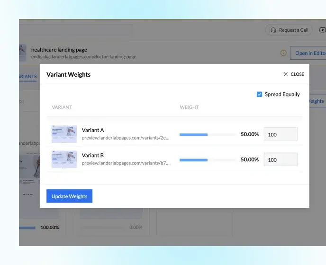Click Variant A weight progress bar
The height and width of the screenshot is (265, 326).
(207, 135)
